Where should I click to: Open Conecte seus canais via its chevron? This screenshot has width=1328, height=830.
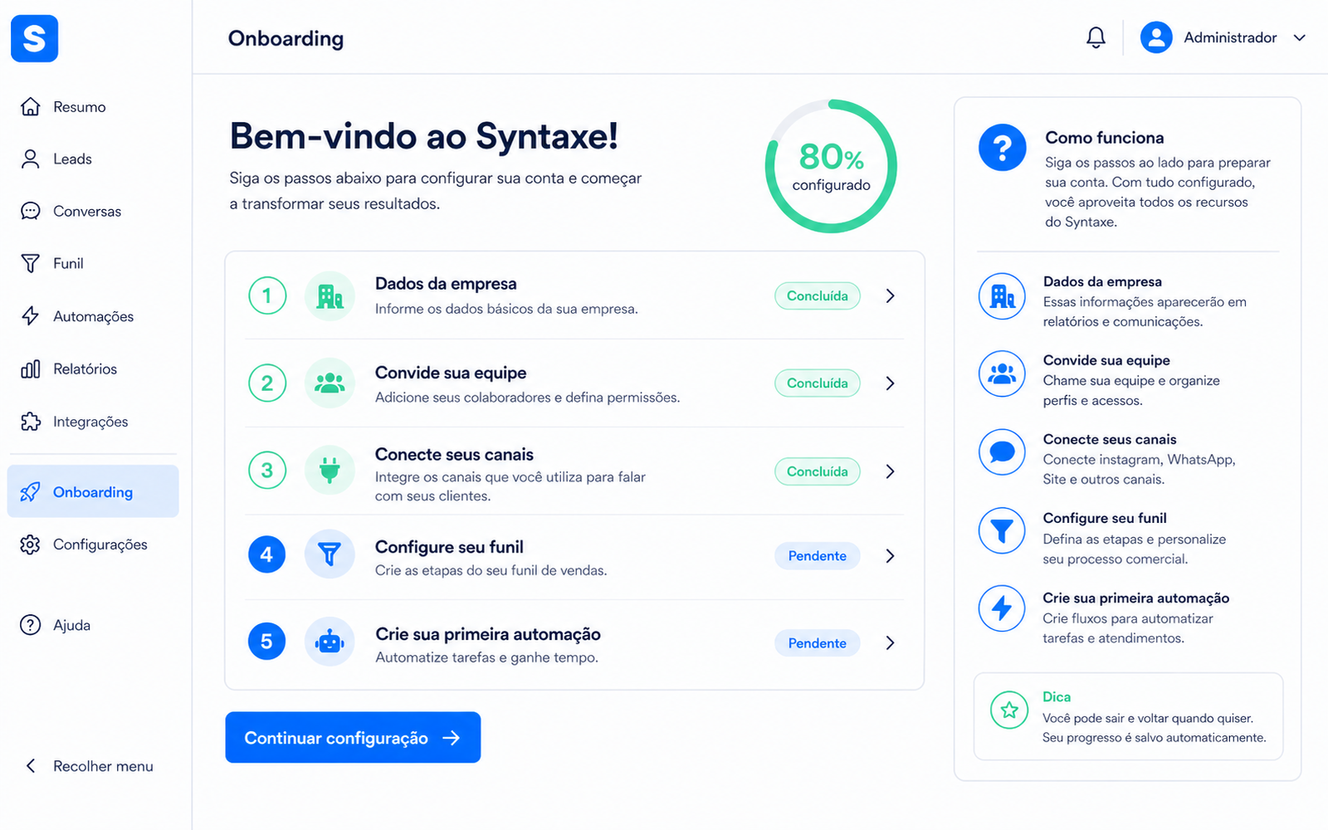pyautogui.click(x=890, y=471)
